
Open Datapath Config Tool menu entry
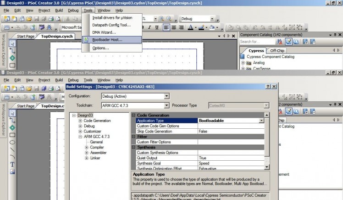111,25
